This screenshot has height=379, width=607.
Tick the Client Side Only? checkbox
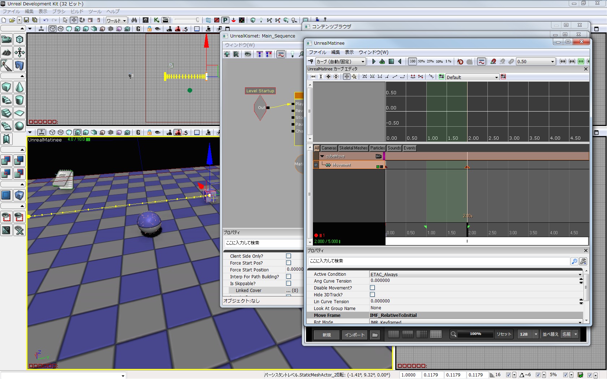tap(288, 256)
